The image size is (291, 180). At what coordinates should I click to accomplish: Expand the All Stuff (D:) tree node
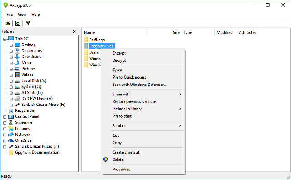11,93
